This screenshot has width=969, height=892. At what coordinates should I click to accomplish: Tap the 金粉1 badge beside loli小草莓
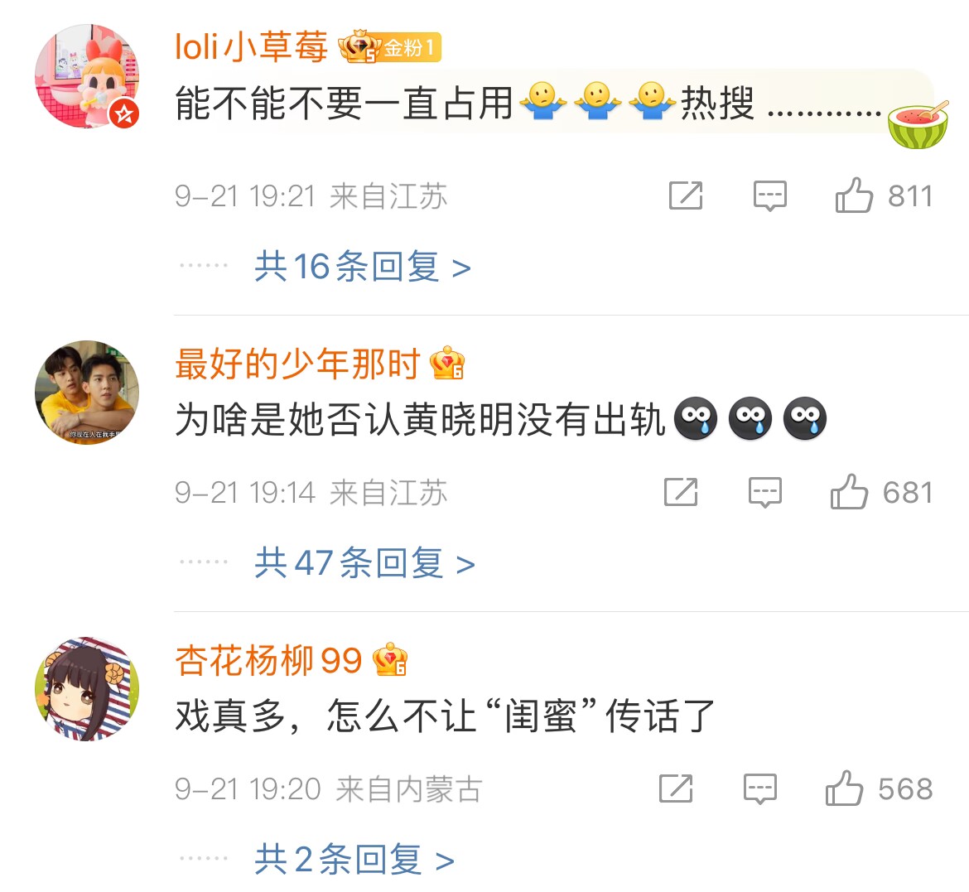[389, 47]
